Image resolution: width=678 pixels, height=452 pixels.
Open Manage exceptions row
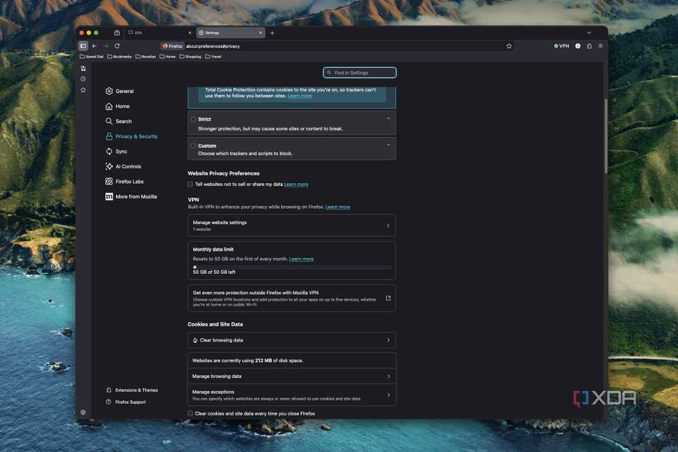pyautogui.click(x=292, y=395)
